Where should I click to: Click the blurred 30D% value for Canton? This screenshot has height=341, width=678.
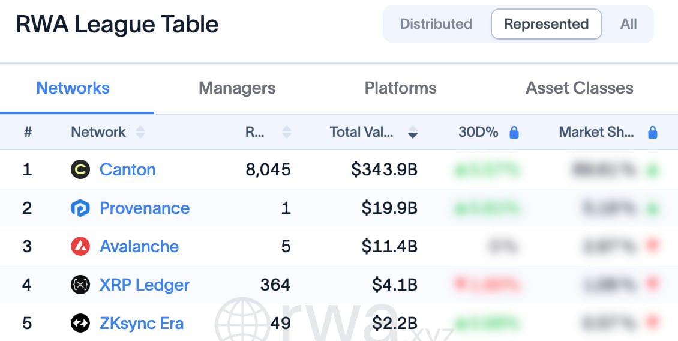point(487,170)
